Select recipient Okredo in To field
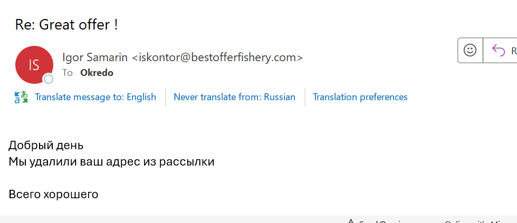Image resolution: width=517 pixels, height=223 pixels. (x=97, y=73)
